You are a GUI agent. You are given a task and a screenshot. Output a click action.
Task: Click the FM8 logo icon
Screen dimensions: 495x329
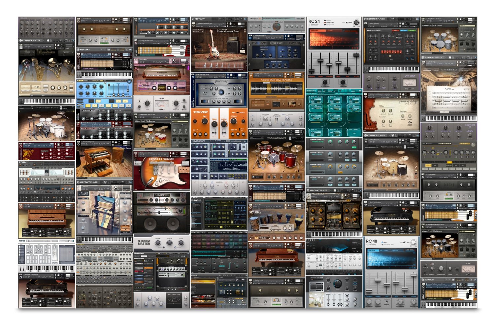click(22, 241)
